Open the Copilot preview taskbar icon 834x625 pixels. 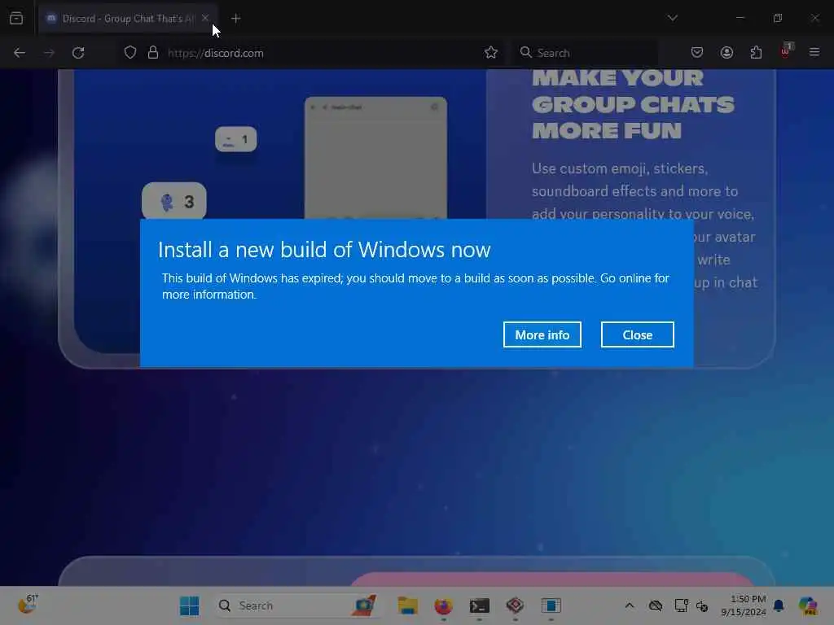click(x=808, y=605)
